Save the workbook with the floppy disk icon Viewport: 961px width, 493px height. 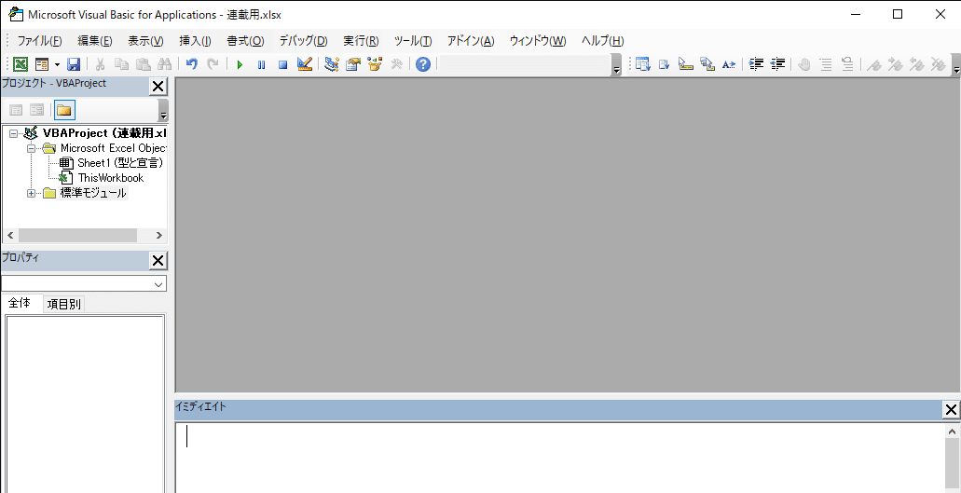74,64
